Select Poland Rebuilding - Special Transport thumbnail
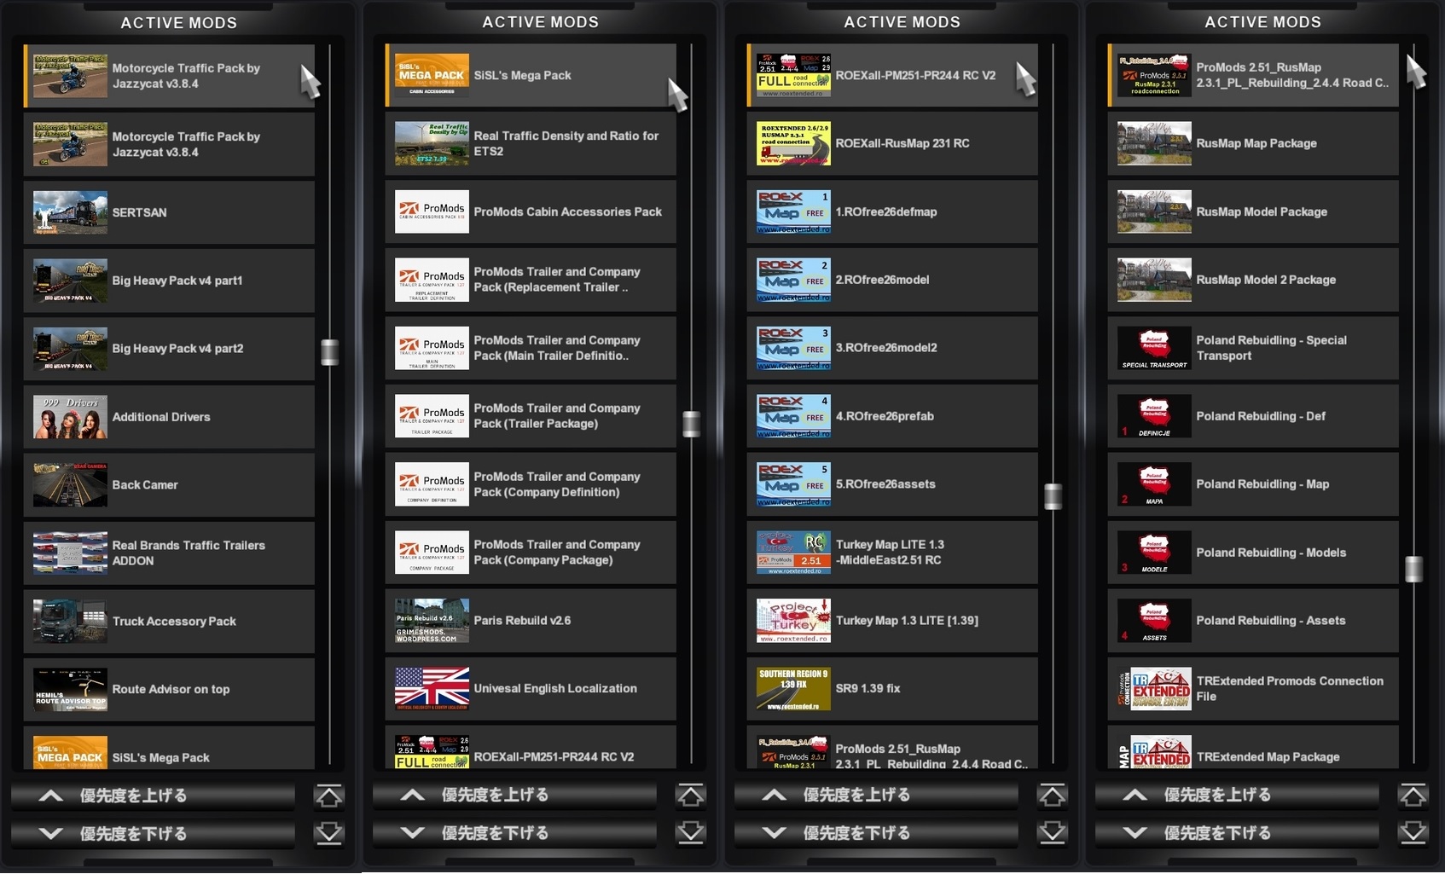The width and height of the screenshot is (1445, 874). pos(1154,348)
